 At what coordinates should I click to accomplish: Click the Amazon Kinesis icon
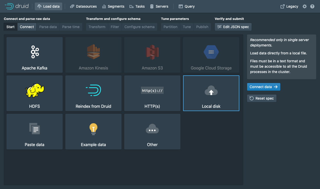click(93, 52)
